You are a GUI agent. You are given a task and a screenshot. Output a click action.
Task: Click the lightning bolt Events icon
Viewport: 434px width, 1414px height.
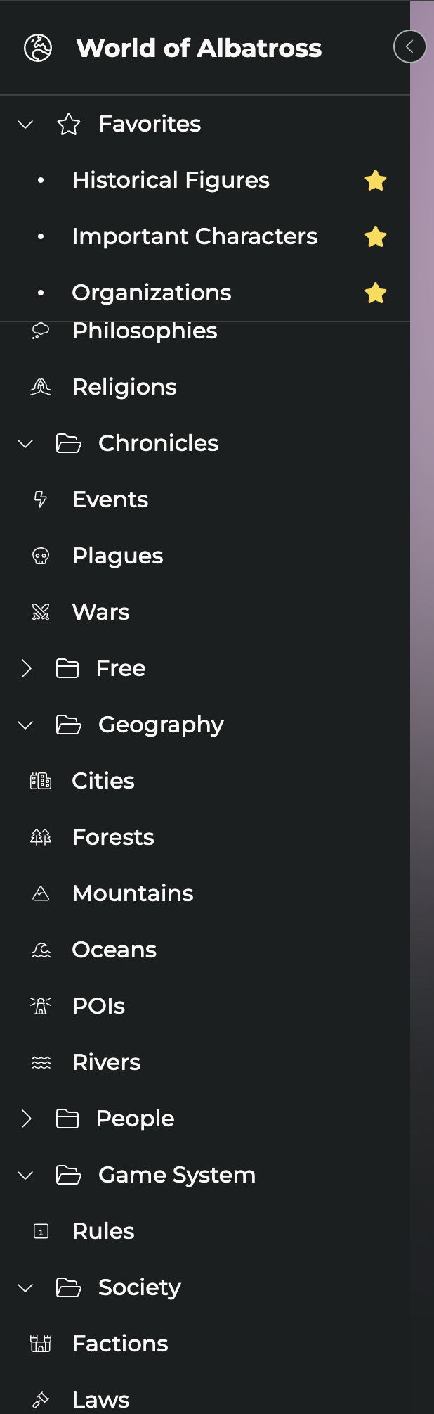point(41,499)
